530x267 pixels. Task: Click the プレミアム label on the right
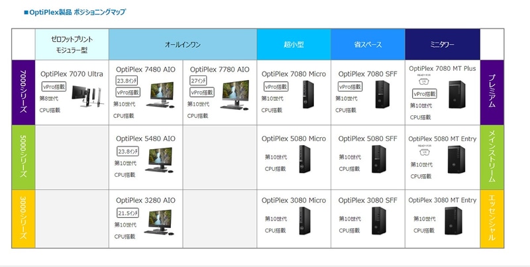point(492,92)
